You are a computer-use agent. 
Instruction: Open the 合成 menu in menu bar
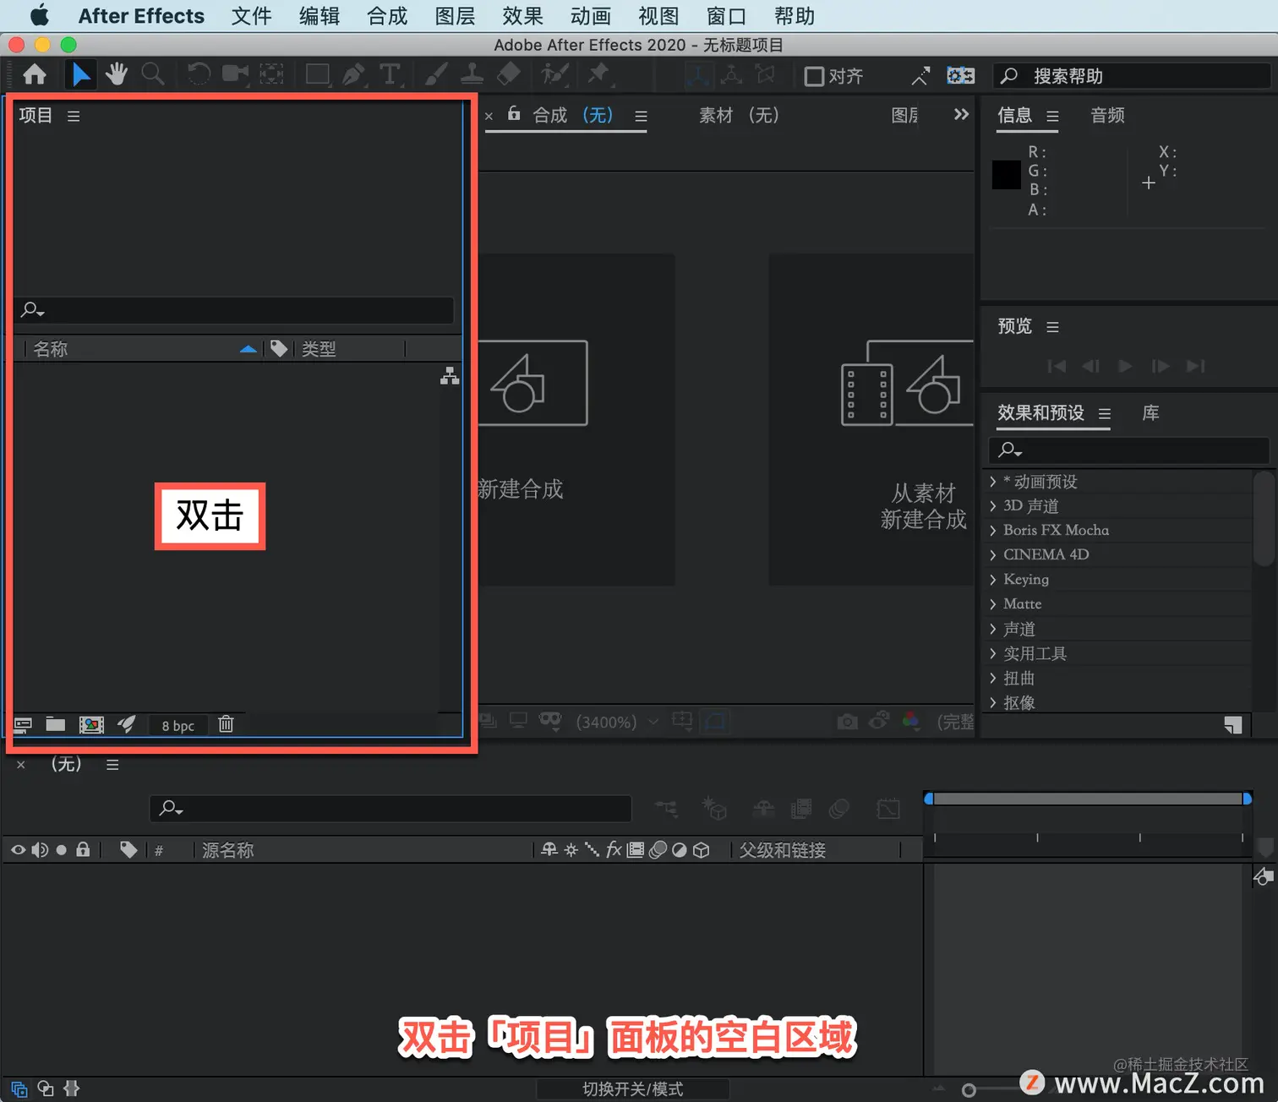pyautogui.click(x=387, y=16)
